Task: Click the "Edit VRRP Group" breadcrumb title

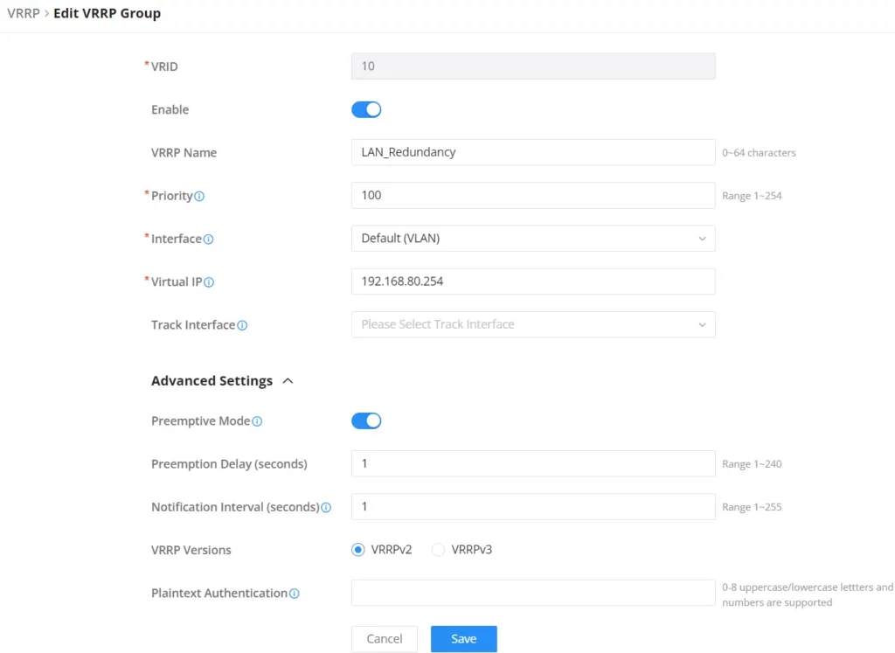Action: pyautogui.click(x=107, y=13)
